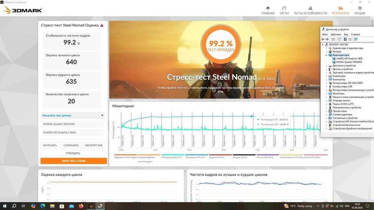Switch to Device Manager taskbar icon
This screenshot has width=374, height=210.
click(100, 206)
